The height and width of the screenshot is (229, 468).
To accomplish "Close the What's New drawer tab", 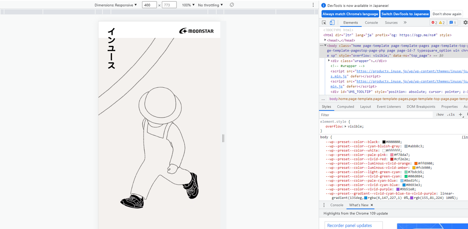I will pos(372,205).
